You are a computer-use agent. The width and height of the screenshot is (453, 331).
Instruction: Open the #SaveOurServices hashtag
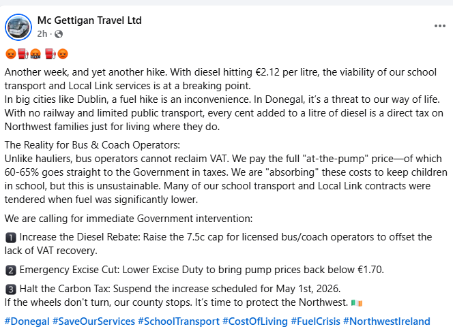coord(93,321)
